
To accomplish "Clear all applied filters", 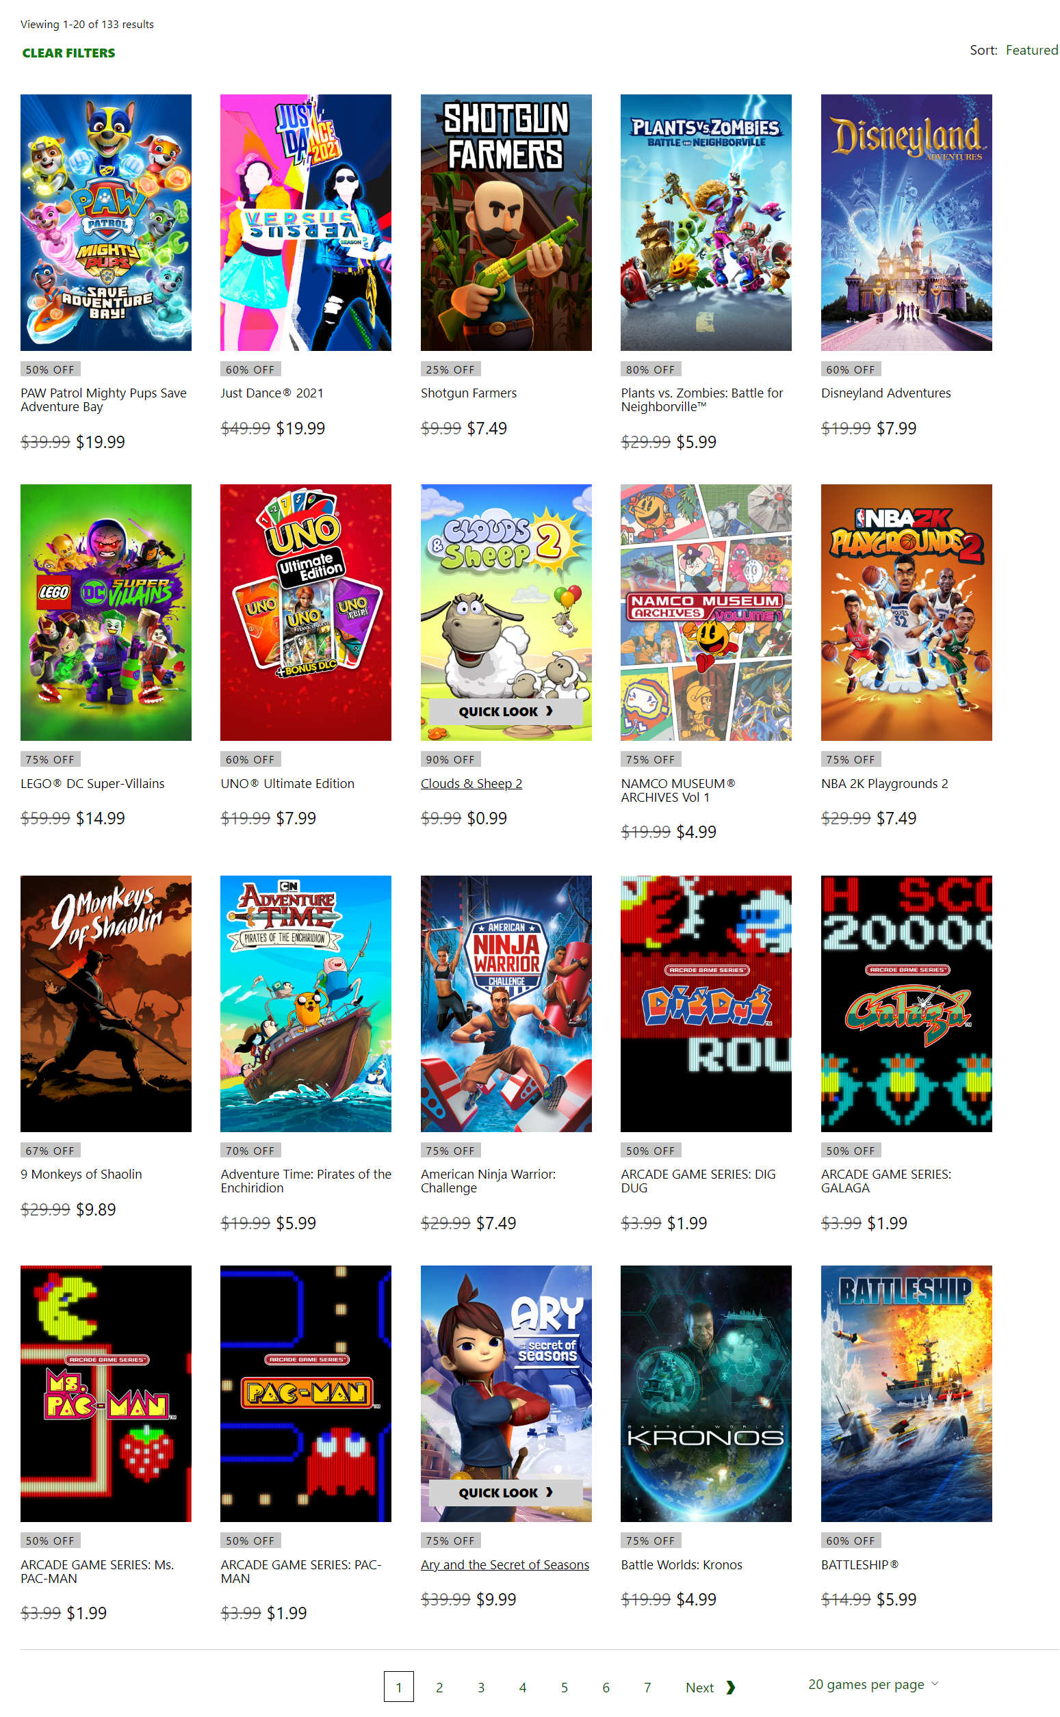I will (x=68, y=53).
